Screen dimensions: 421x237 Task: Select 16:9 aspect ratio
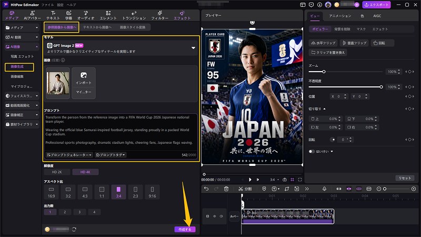point(51,192)
